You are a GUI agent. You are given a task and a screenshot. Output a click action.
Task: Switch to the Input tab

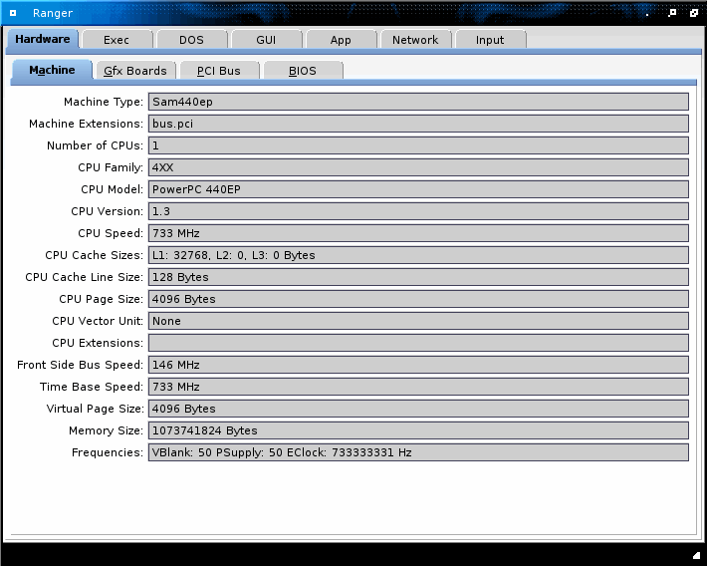coord(490,40)
